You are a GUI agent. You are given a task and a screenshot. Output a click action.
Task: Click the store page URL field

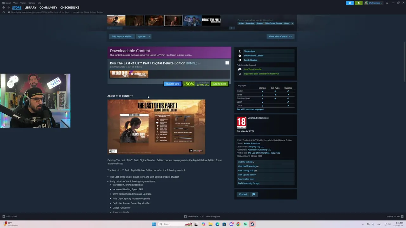(57, 12)
